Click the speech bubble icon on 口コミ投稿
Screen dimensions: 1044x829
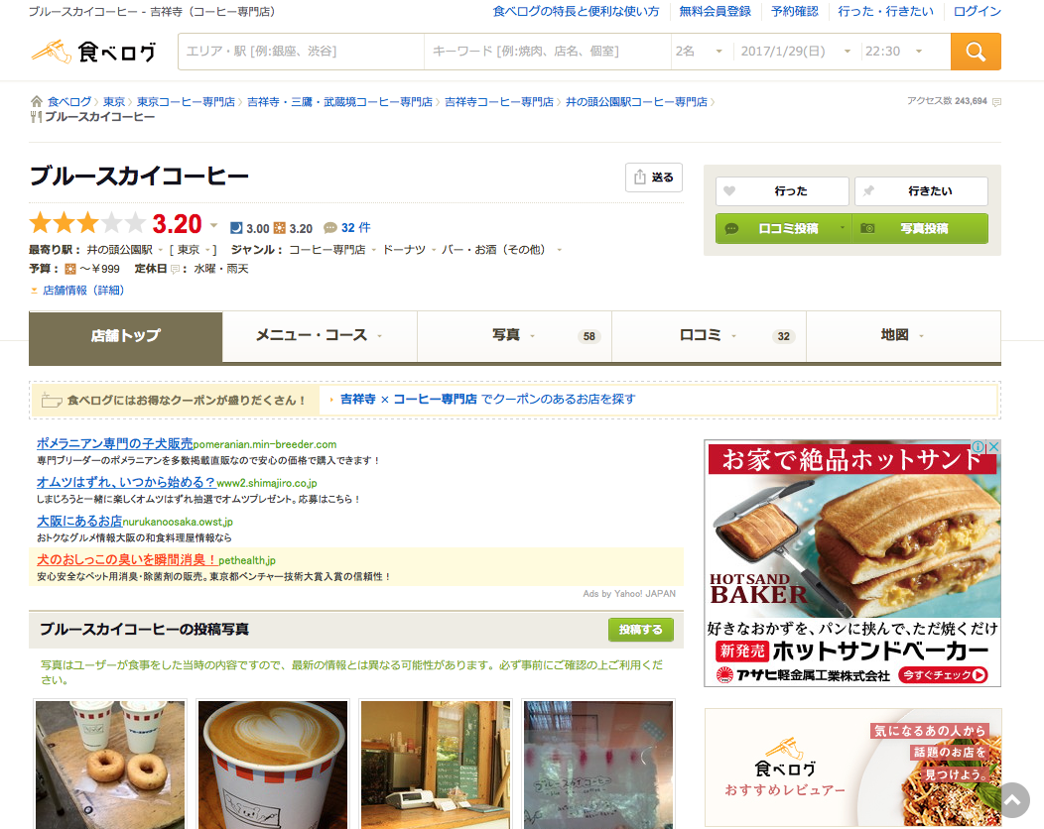coord(731,229)
